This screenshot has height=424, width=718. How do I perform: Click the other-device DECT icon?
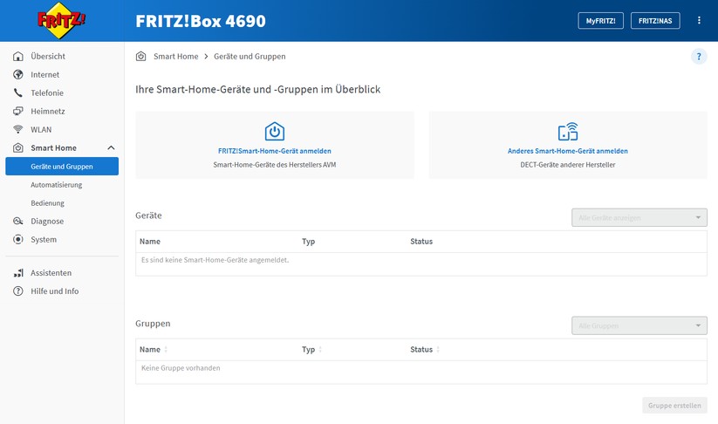coord(568,132)
